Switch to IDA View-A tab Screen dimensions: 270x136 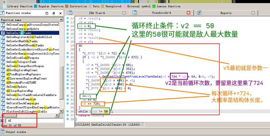[x=97, y=13]
